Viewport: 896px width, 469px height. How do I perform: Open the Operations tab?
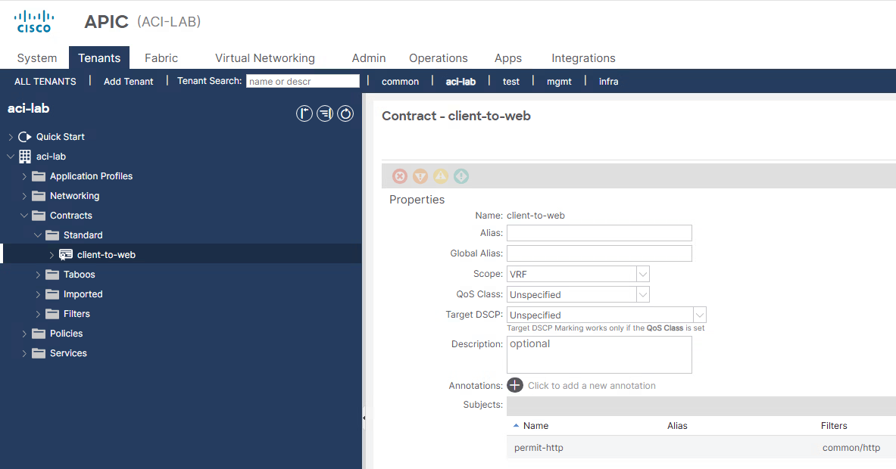click(439, 58)
